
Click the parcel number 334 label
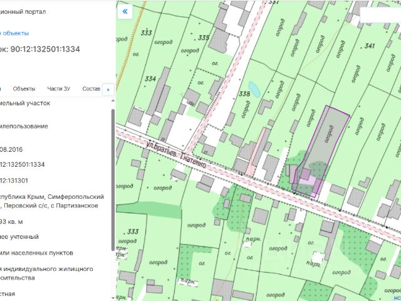150,79
